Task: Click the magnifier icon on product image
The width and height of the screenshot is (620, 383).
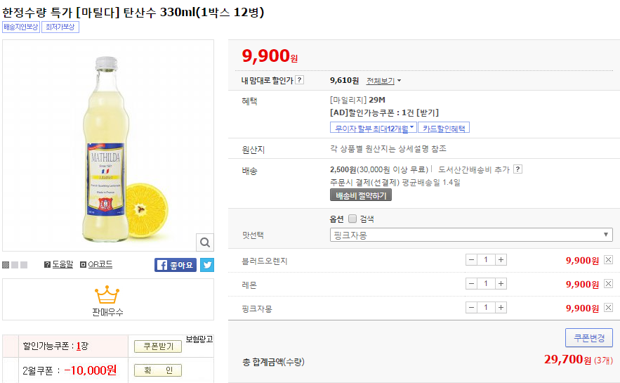Action: [204, 242]
